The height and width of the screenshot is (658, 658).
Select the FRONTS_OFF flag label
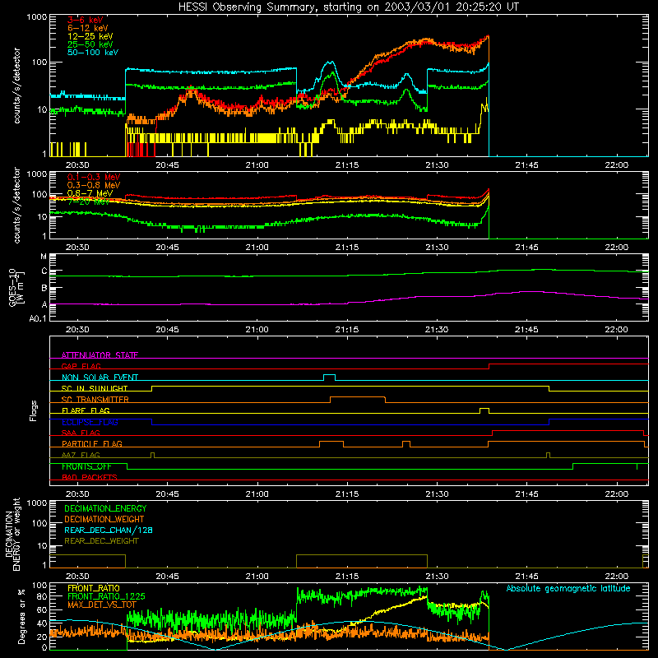click(x=86, y=466)
